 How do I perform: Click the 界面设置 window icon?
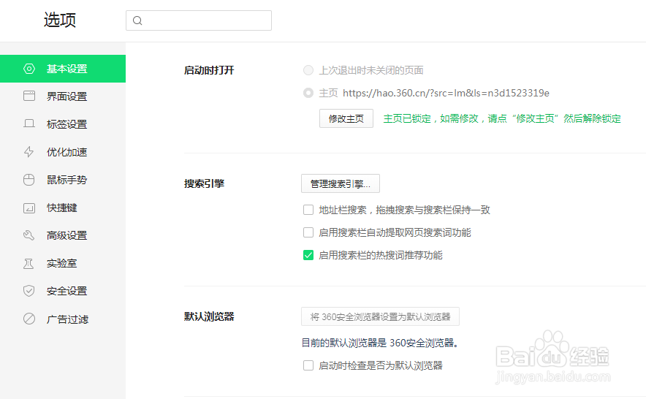pyautogui.click(x=28, y=96)
